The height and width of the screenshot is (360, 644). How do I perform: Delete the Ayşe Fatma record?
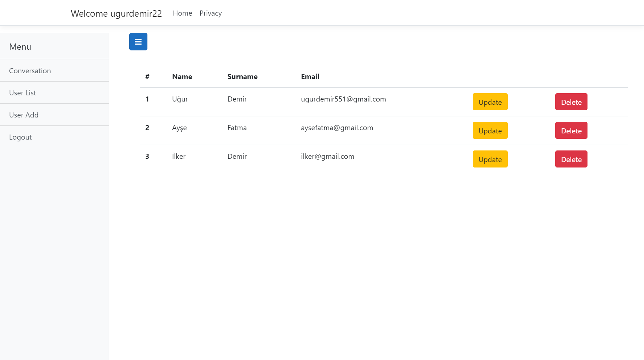click(571, 131)
